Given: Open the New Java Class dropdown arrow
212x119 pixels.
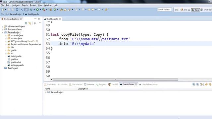Looking at the screenshot, I should tap(58, 10).
